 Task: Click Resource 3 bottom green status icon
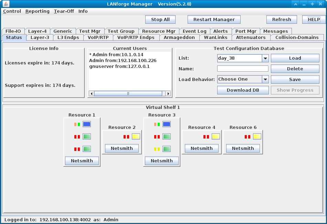coord(166,149)
